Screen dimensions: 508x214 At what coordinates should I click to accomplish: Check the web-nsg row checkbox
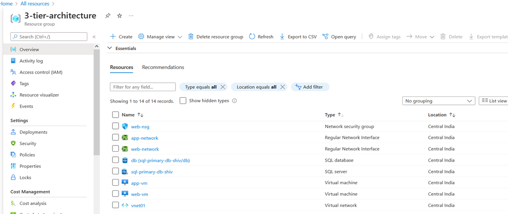pyautogui.click(x=116, y=126)
